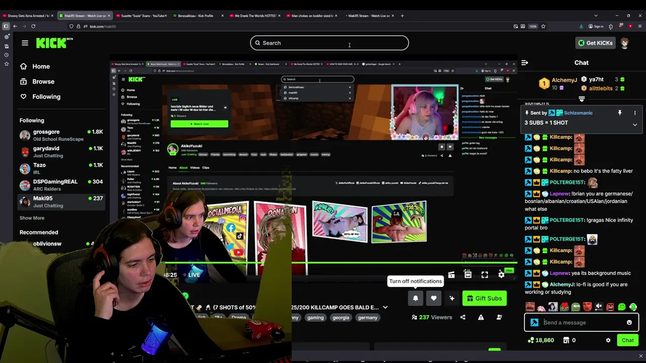Click the Lapnew username in background music message

(x=559, y=273)
